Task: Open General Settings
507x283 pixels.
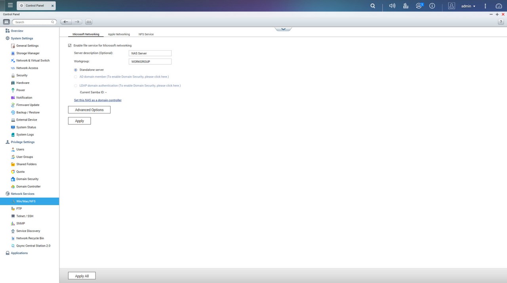Action: pyautogui.click(x=27, y=46)
